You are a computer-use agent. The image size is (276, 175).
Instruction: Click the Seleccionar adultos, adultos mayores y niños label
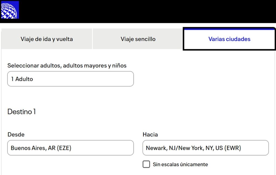point(67,65)
